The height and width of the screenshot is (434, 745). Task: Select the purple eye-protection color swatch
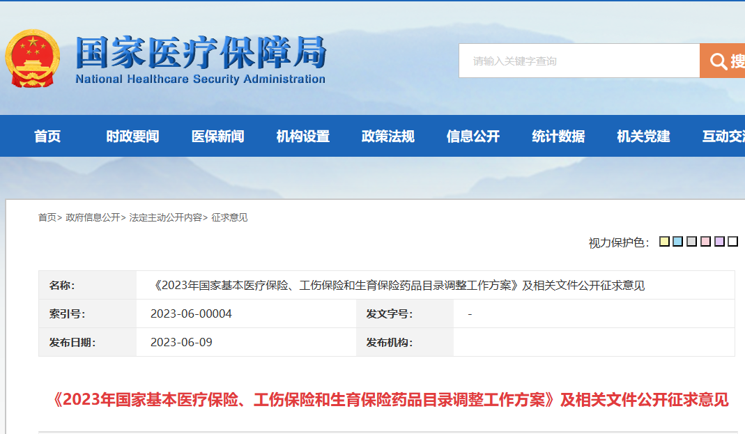719,241
